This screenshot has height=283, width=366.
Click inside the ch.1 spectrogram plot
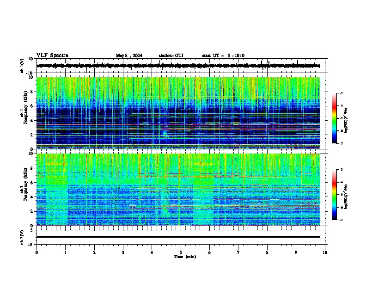coord(178,113)
